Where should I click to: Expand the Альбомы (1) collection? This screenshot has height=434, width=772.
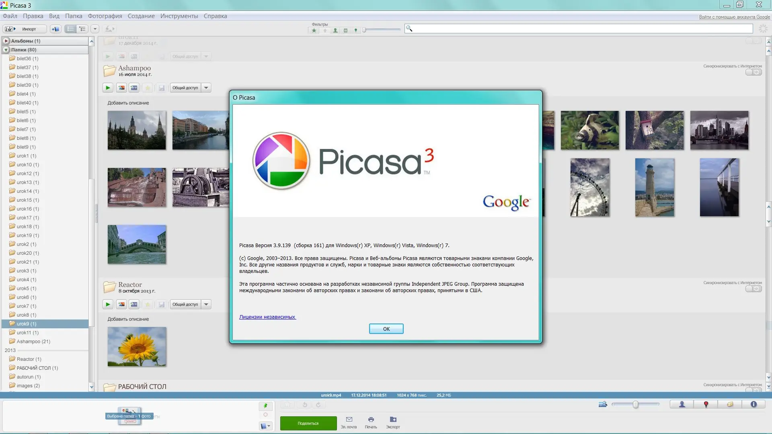coord(6,41)
